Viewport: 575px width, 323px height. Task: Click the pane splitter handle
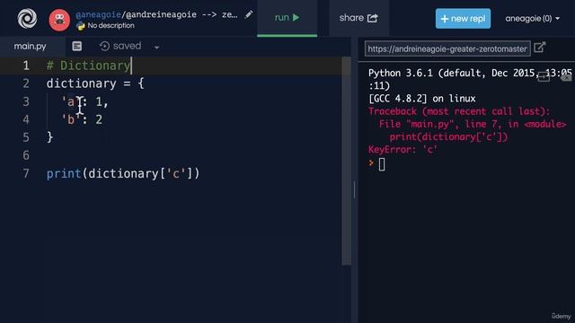[x=354, y=189]
